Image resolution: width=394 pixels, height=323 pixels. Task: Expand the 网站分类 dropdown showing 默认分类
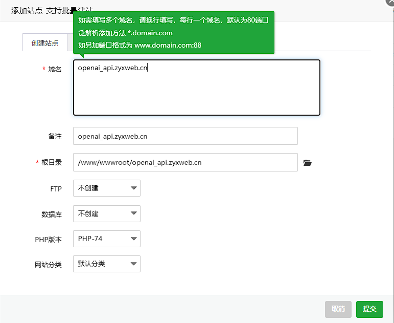point(106,264)
